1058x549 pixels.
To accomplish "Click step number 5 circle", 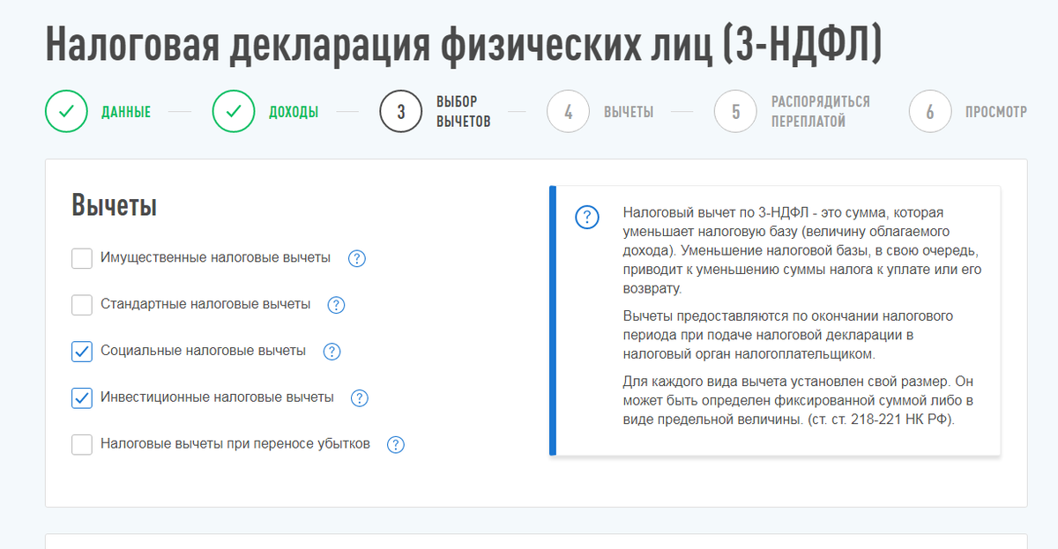I will tap(736, 112).
